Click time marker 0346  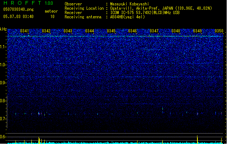tap(132, 31)
